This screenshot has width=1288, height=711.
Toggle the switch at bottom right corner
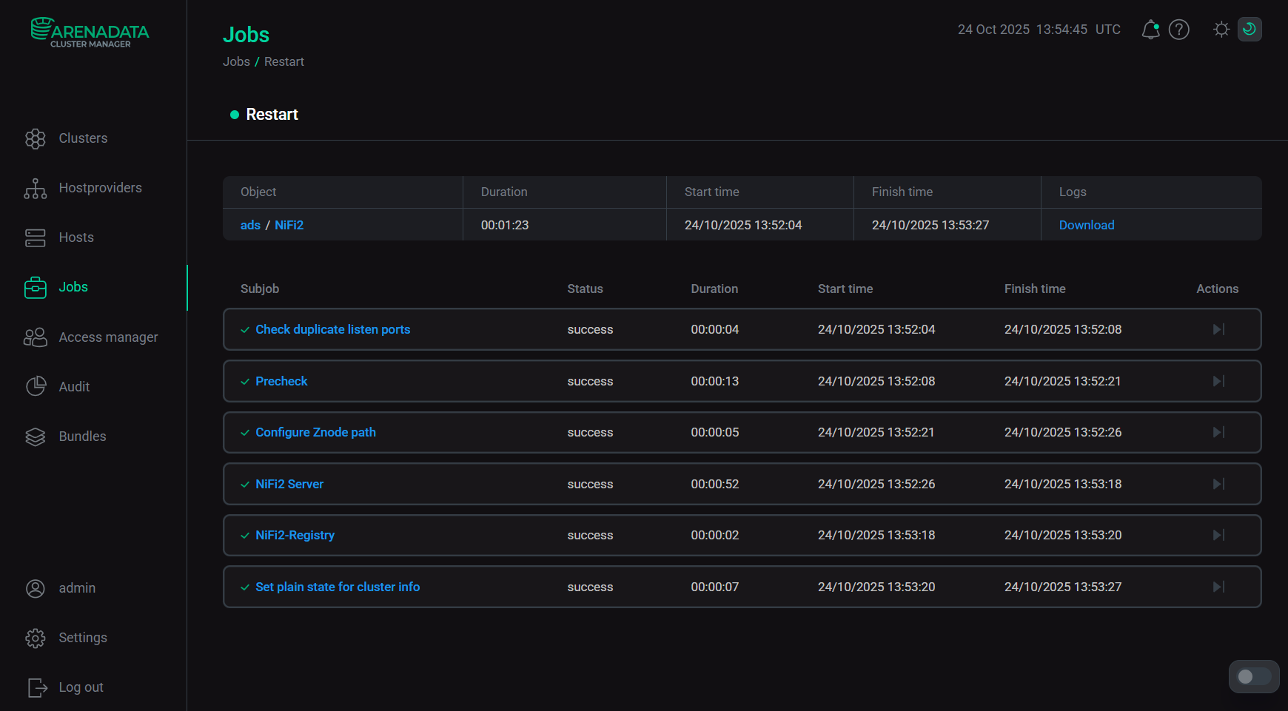pos(1254,676)
